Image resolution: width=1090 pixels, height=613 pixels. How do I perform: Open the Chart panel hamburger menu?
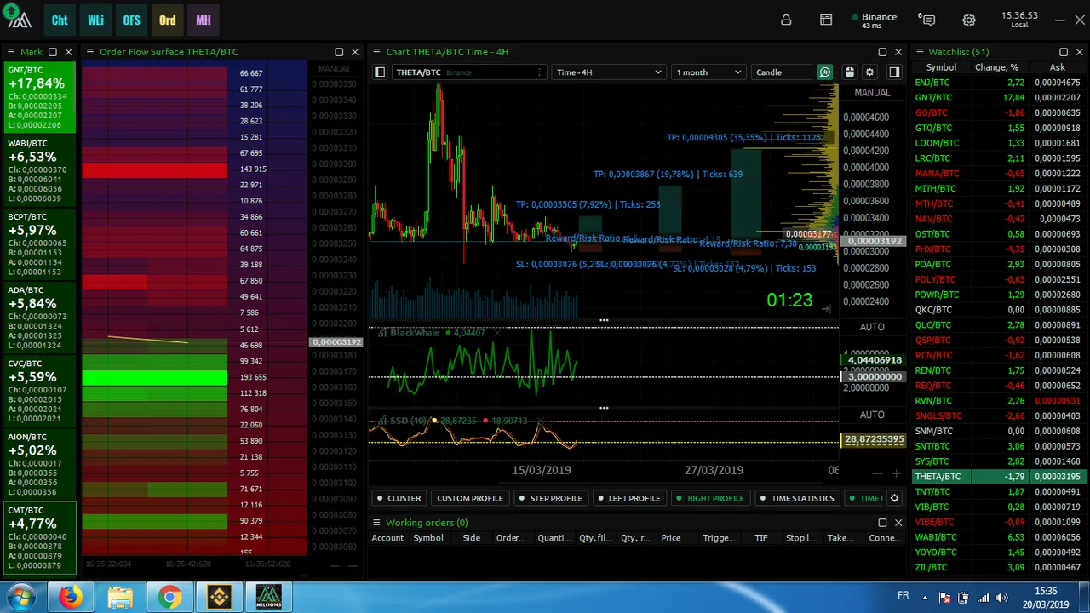click(x=376, y=52)
